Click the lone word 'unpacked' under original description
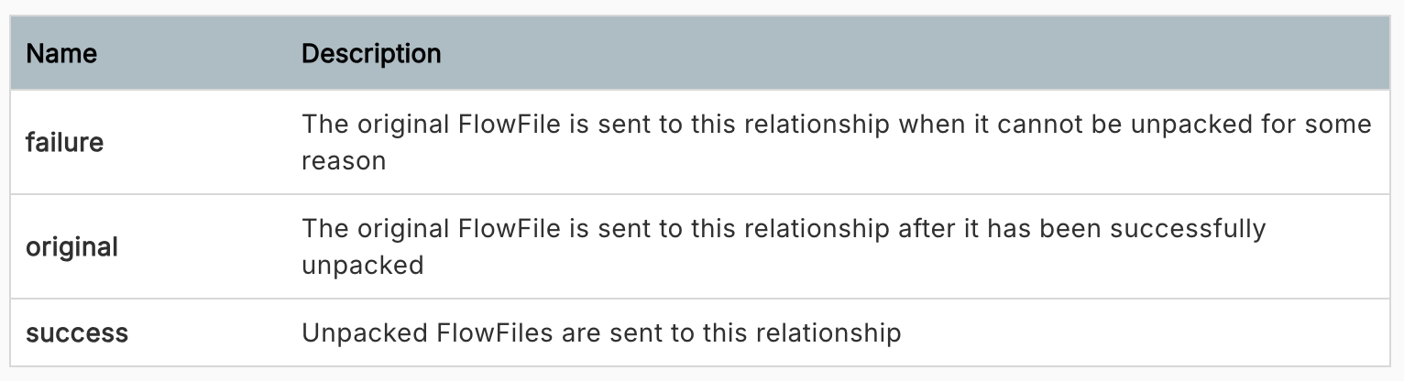 [x=363, y=266]
